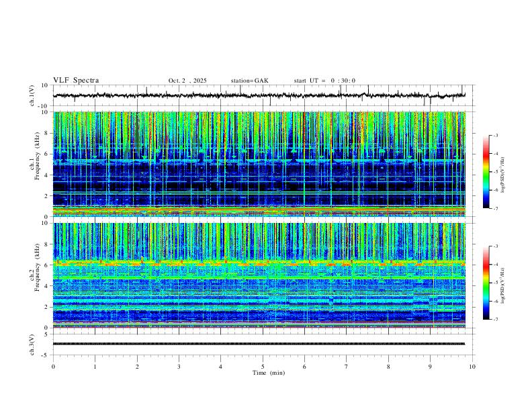
Task: Click the "9" tick on the time axis
Action: pyautogui.click(x=430, y=367)
